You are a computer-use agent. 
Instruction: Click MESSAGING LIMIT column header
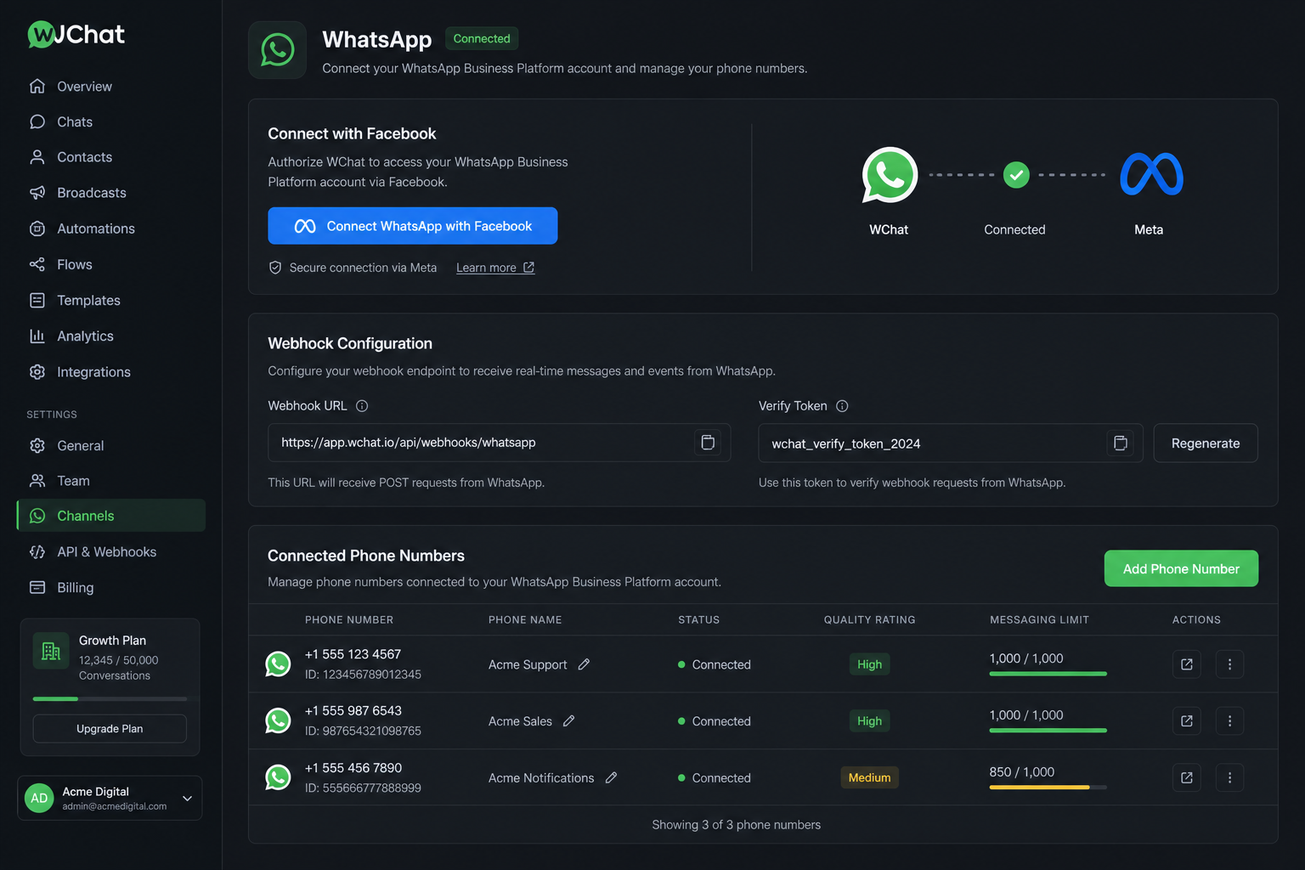pyautogui.click(x=1039, y=620)
